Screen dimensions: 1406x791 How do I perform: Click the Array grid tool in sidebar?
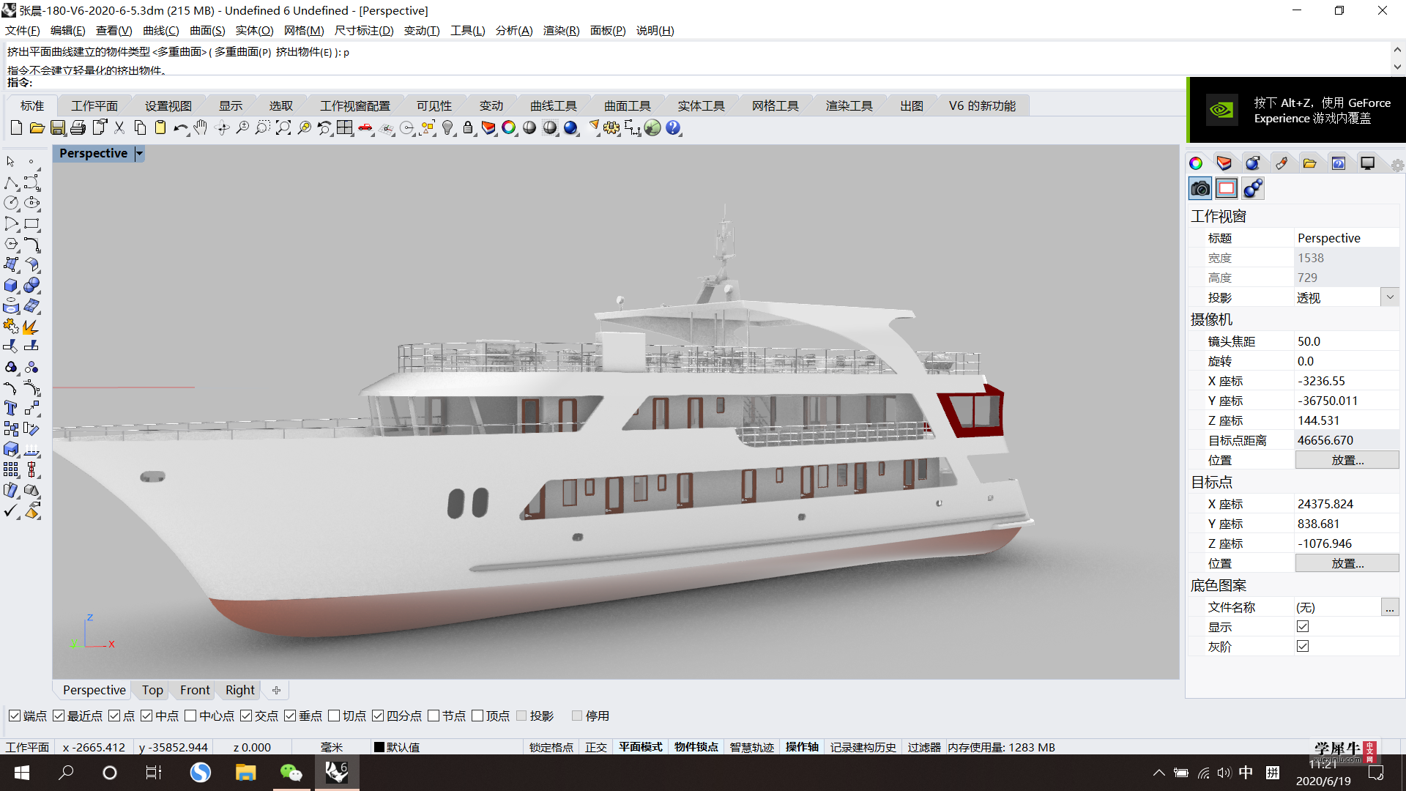(x=11, y=469)
